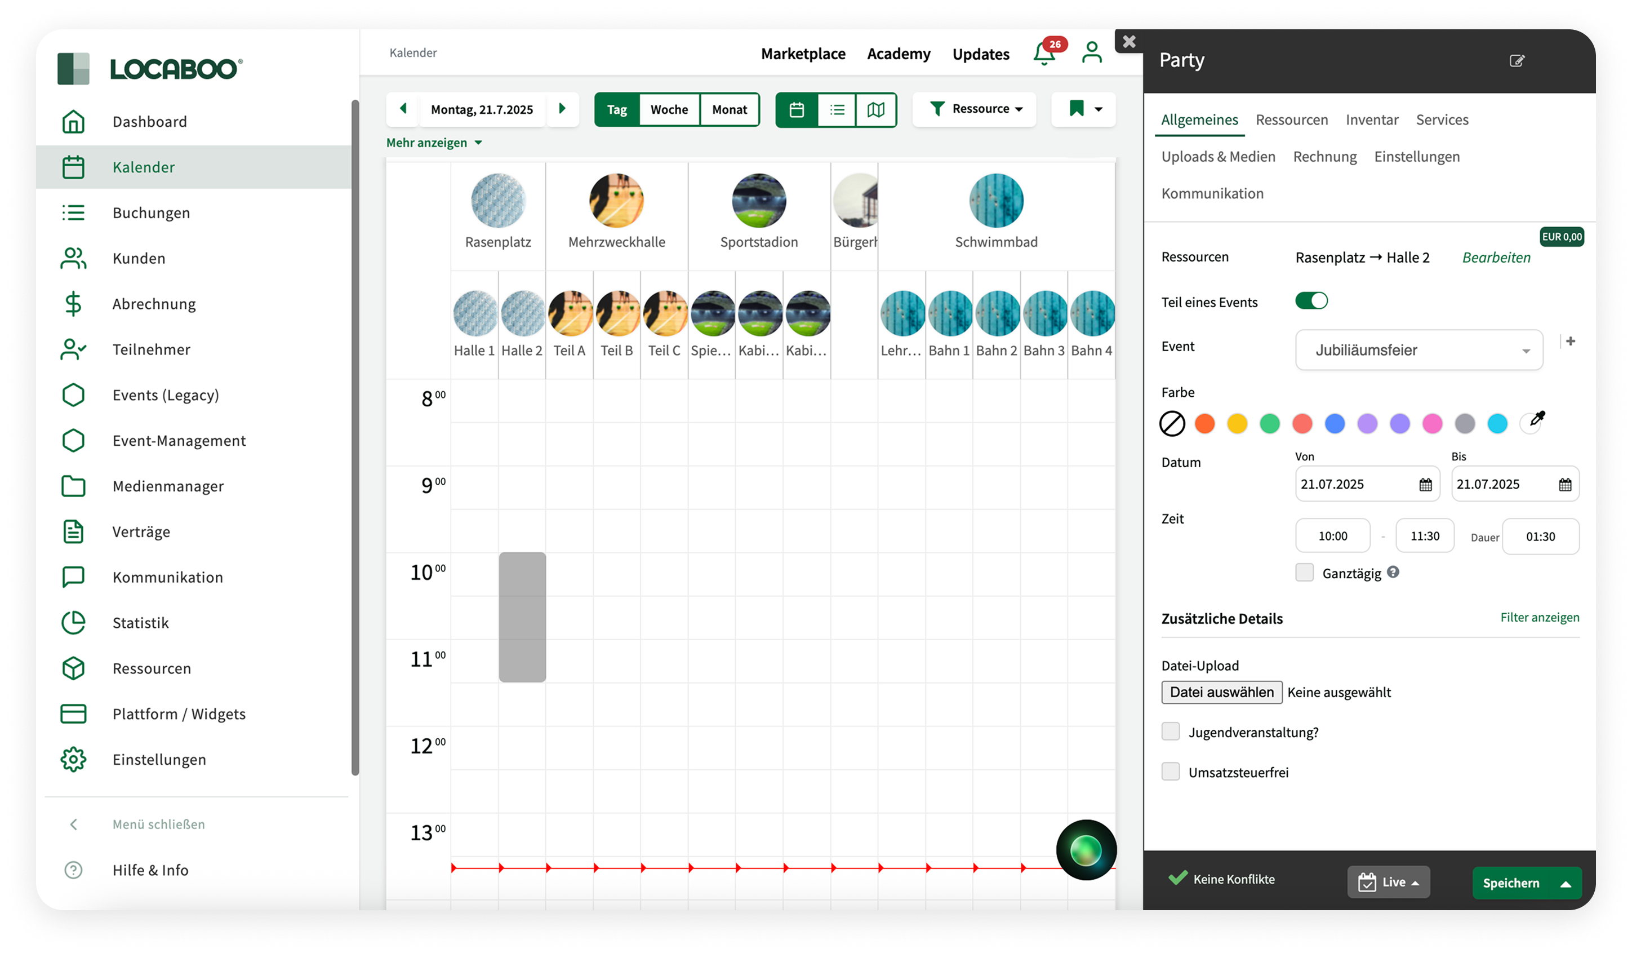Add new event plus icon
Viewport: 1632px width, 953px height.
pyautogui.click(x=1571, y=342)
